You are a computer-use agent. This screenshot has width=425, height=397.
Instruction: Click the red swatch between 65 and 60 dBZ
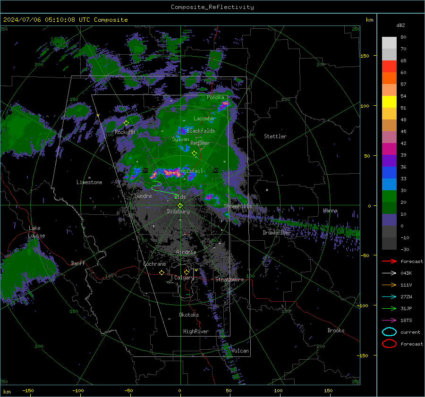click(x=389, y=66)
